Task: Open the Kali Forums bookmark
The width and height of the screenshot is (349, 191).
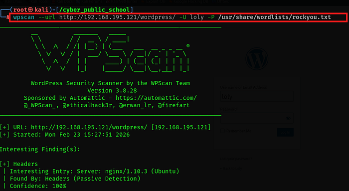Action: coord(89,1)
